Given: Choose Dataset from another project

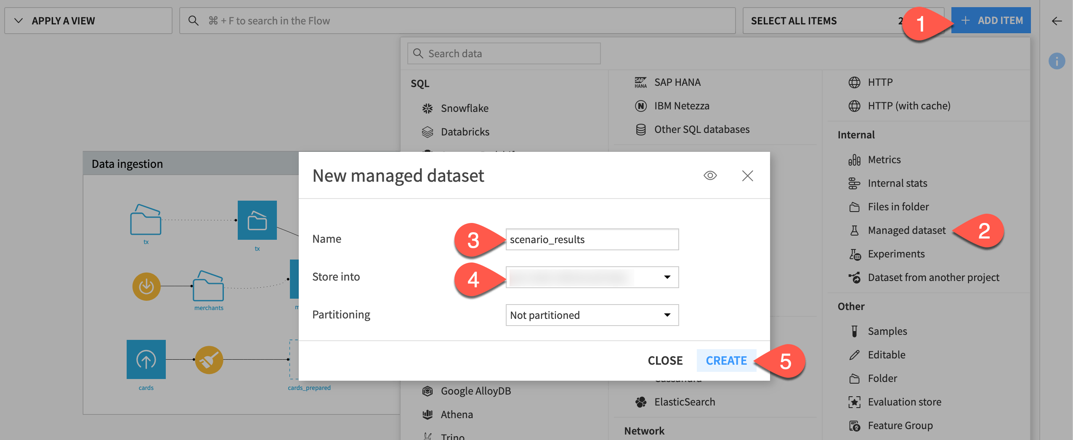Looking at the screenshot, I should click(x=933, y=277).
